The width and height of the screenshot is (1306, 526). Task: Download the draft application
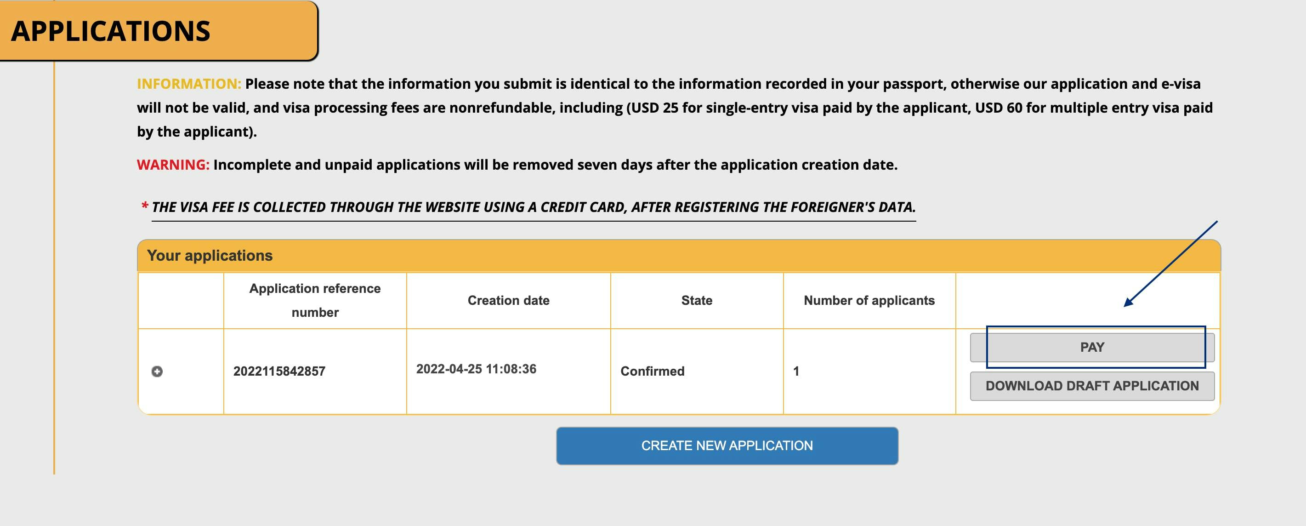coord(1092,386)
